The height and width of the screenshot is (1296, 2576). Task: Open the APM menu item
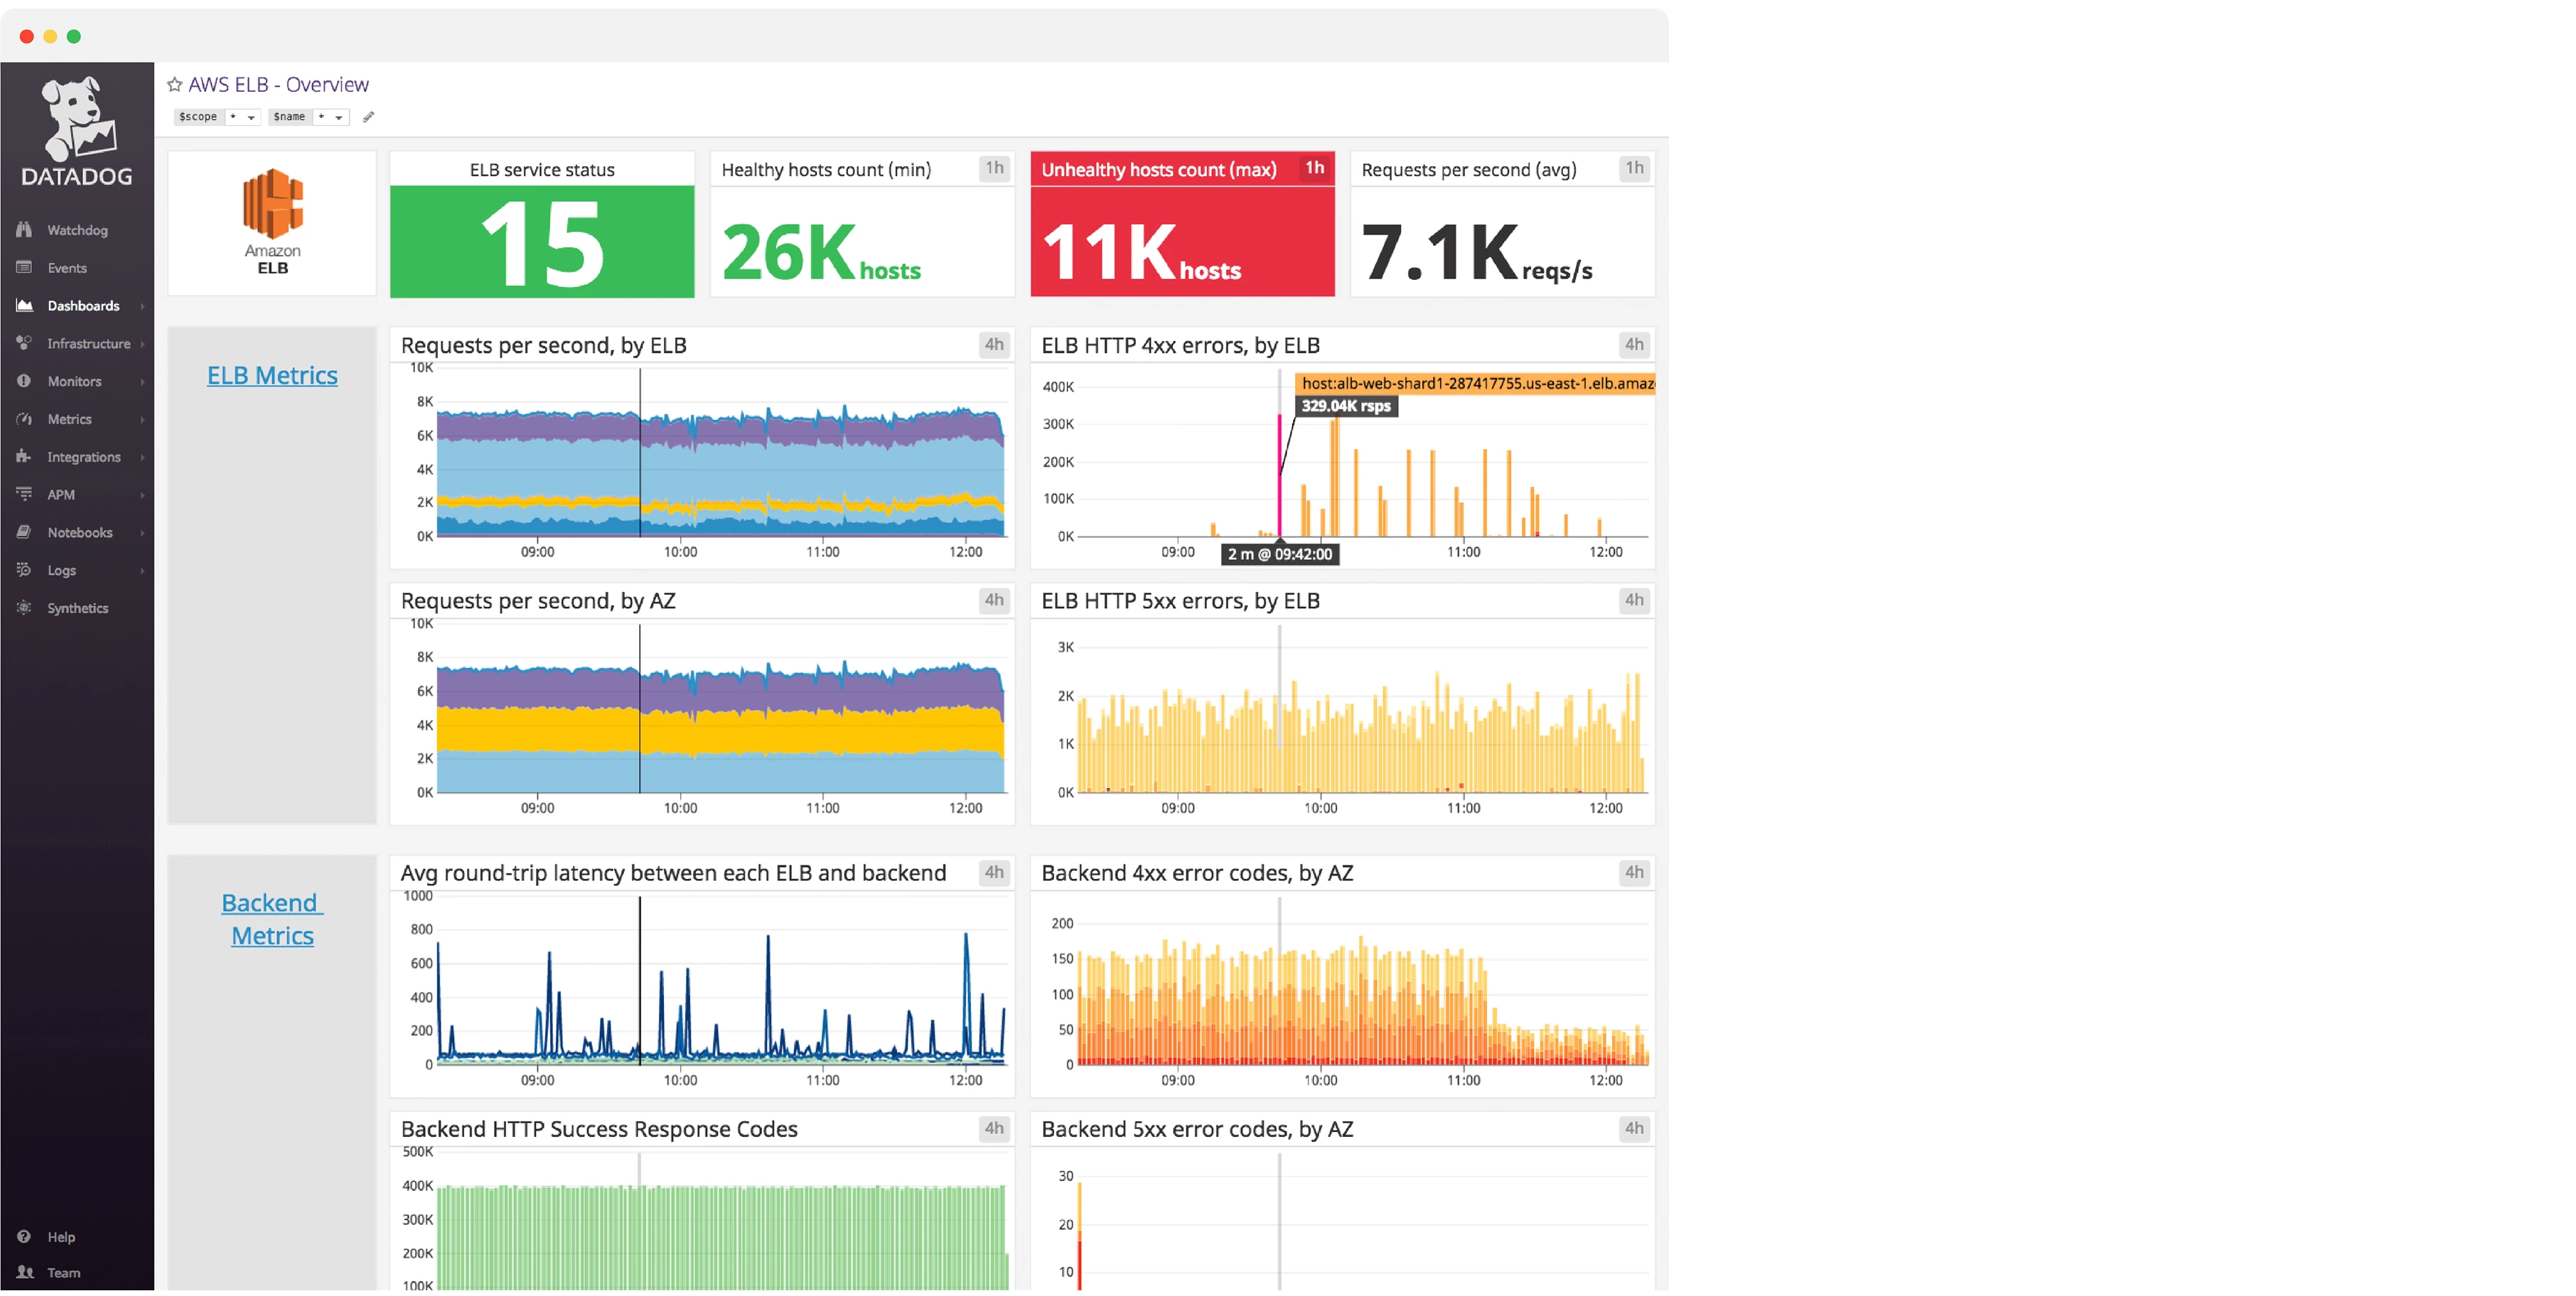60,494
